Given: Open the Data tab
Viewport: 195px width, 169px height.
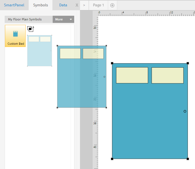Looking at the screenshot, I should click(63, 5).
